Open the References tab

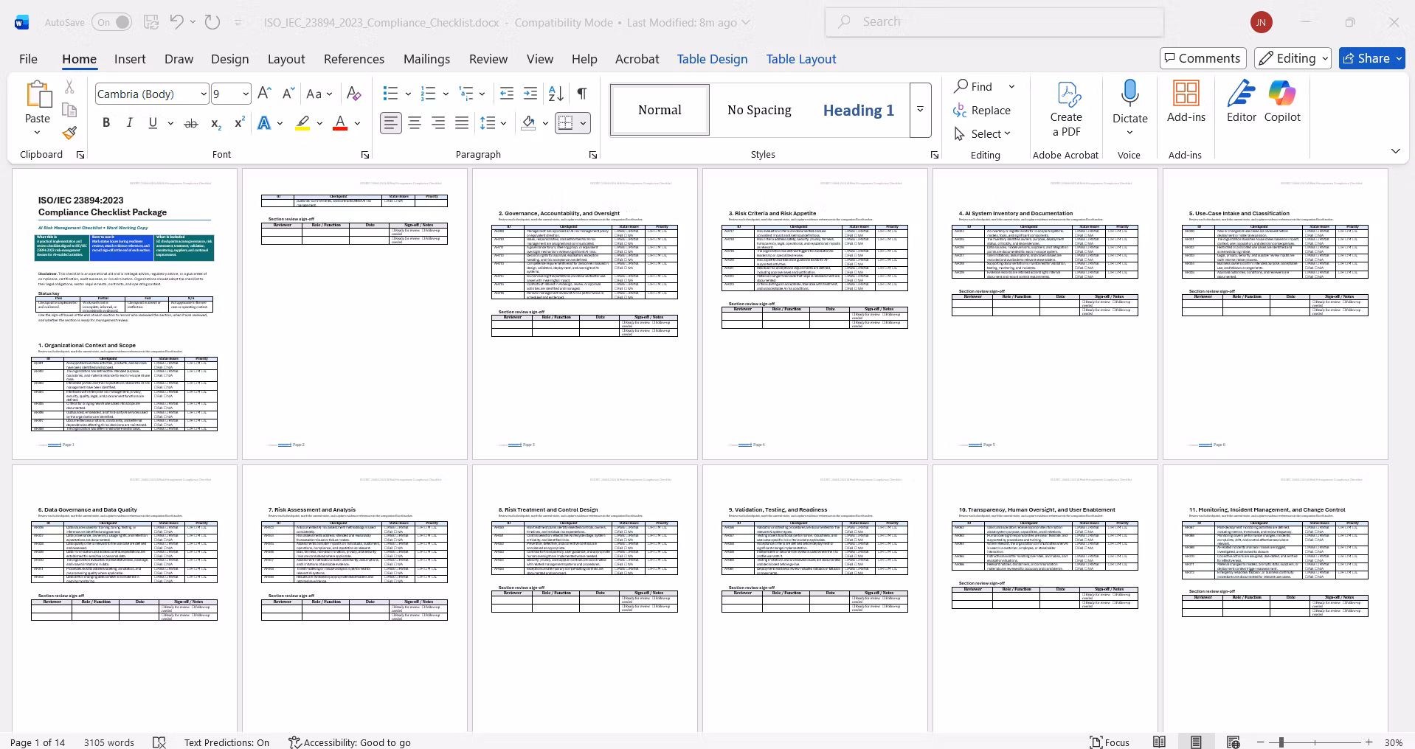[x=353, y=59]
